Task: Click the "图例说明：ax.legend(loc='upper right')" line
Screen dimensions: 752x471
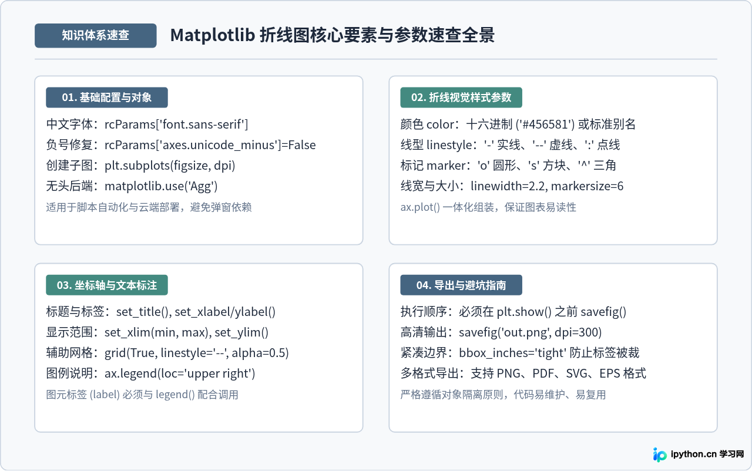Action: (x=151, y=374)
